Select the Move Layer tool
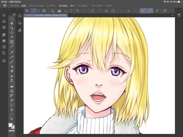 pos(12,33)
